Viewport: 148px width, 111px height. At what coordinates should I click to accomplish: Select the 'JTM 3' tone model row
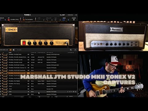39,89
